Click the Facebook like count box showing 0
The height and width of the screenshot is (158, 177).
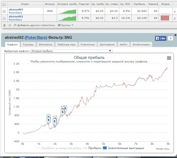pos(171,38)
